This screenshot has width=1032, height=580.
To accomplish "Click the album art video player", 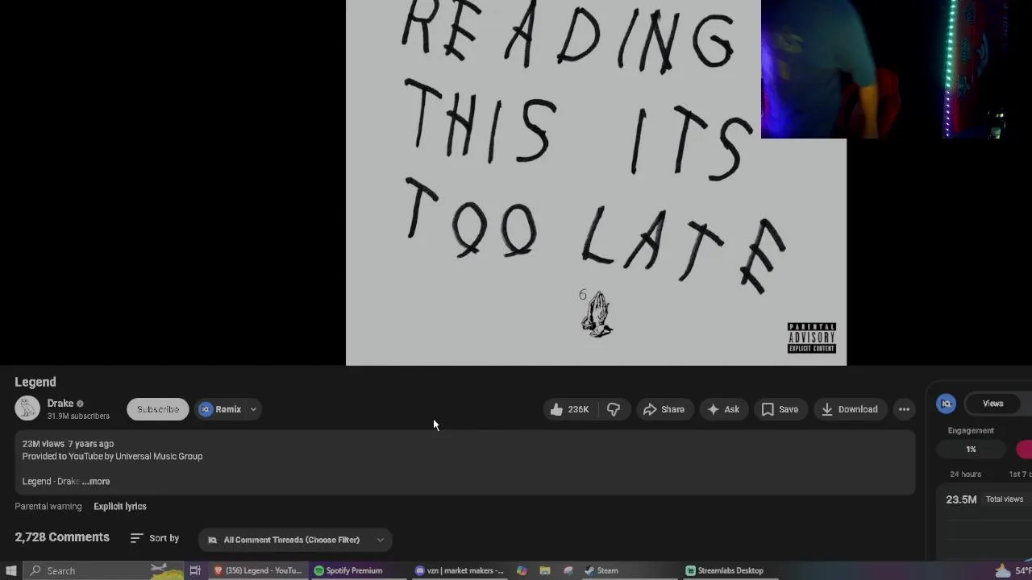I will click(x=596, y=183).
